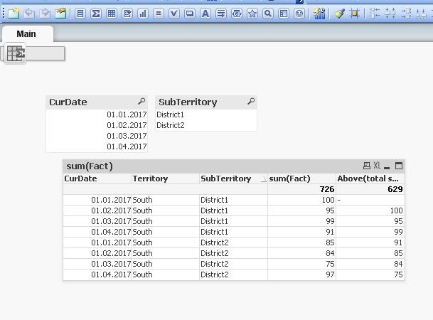Click the Create Search Object magnifier icon
This screenshot has height=320, width=433.
click(x=268, y=14)
